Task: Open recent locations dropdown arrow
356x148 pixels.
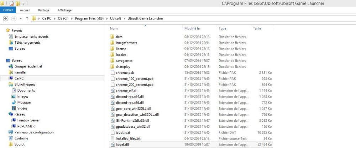Action: (x=21, y=18)
